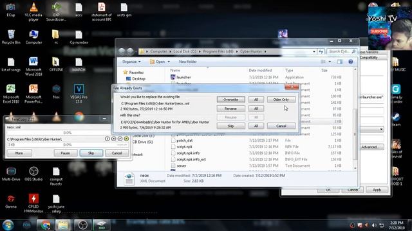Open the change-view options dropdown arrow
The image size is (412, 231).
tap(330, 62)
